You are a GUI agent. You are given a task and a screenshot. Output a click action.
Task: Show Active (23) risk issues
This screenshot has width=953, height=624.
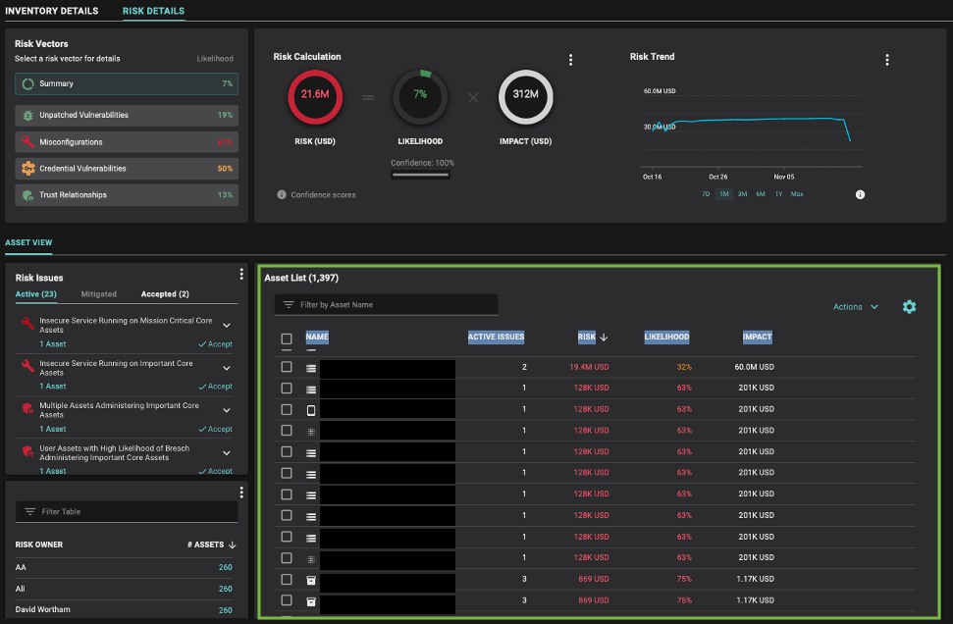tap(36, 294)
